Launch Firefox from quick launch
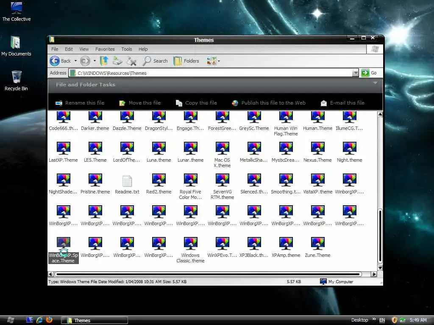The height and width of the screenshot is (325, 434). pyautogui.click(x=49, y=320)
